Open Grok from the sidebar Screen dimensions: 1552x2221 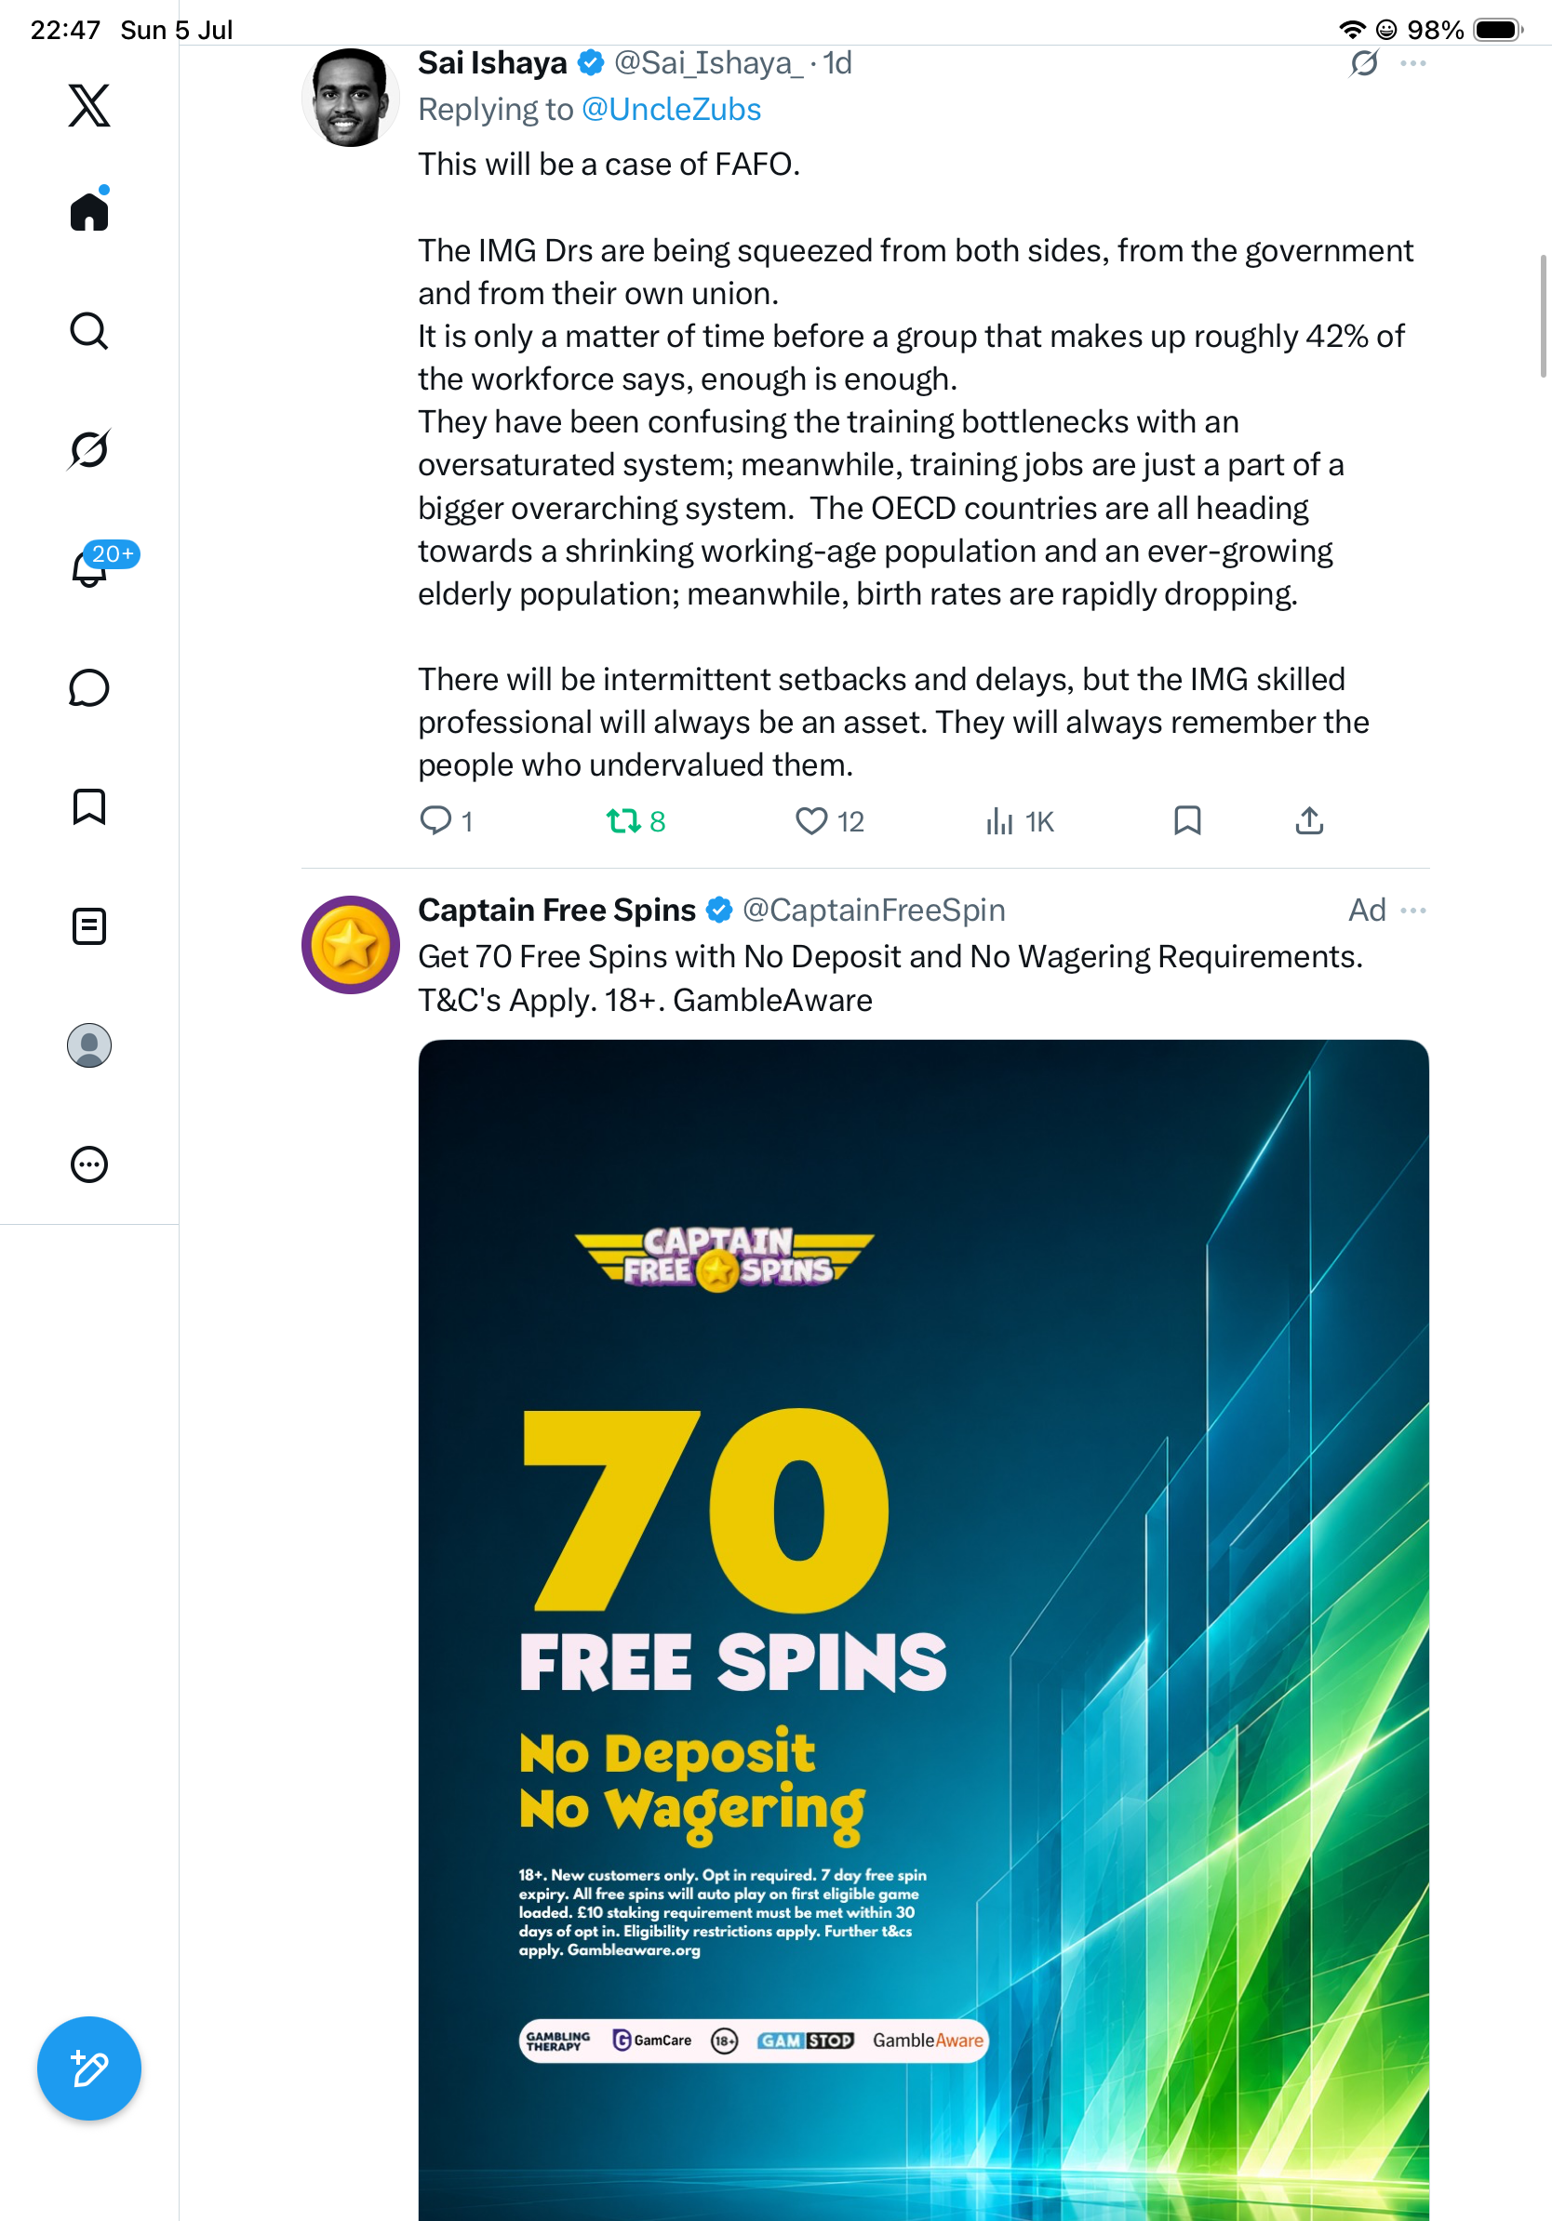tap(89, 449)
